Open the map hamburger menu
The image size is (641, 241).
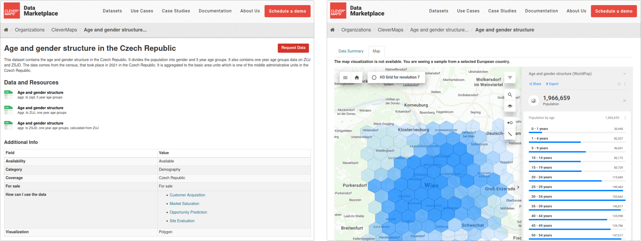(x=345, y=78)
